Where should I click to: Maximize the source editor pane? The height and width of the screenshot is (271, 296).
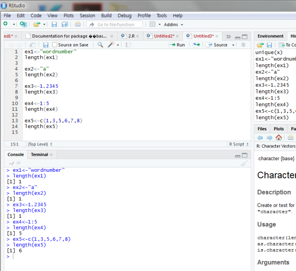[x=245, y=37]
